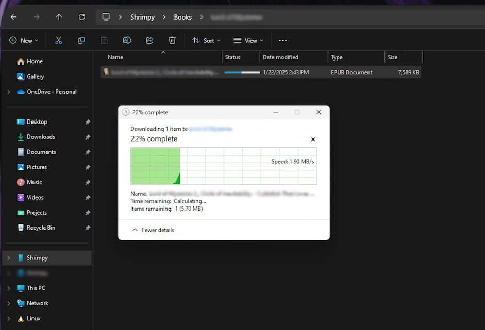Click the pin icon beside Videos
Image resolution: width=485 pixels, height=330 pixels.
(88, 198)
